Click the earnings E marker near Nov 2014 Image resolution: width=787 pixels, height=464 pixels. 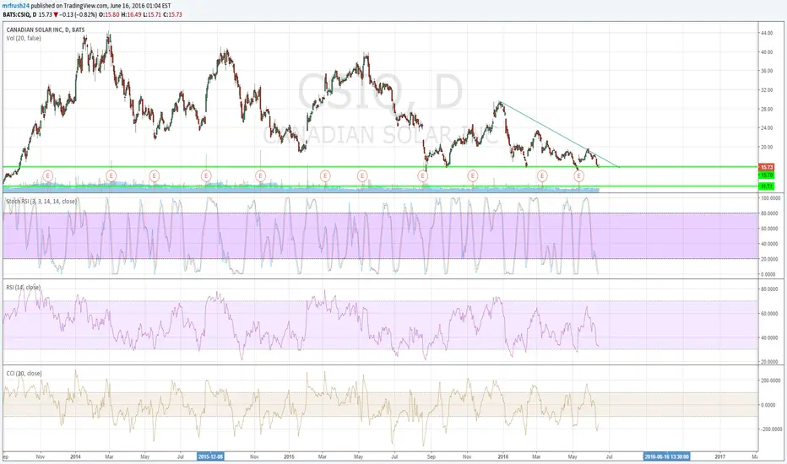[260, 175]
